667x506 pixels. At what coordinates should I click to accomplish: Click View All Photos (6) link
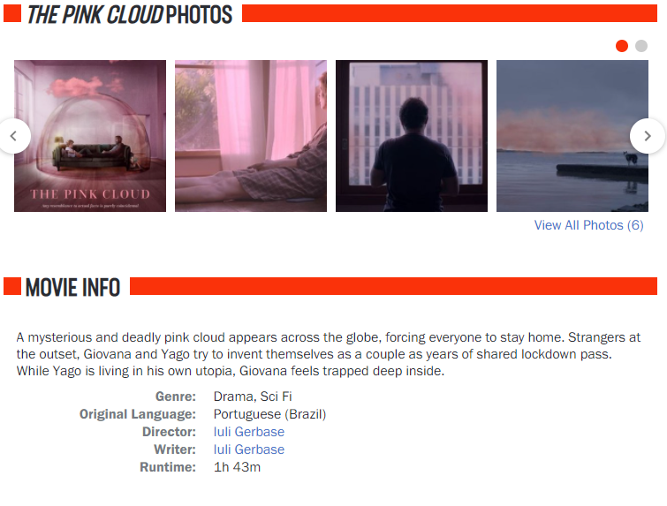[588, 225]
